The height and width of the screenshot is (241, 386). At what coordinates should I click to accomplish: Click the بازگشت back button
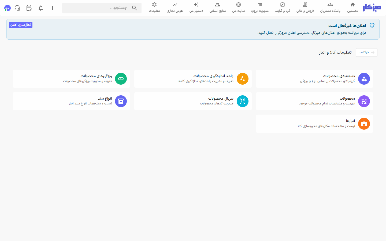tap(366, 52)
